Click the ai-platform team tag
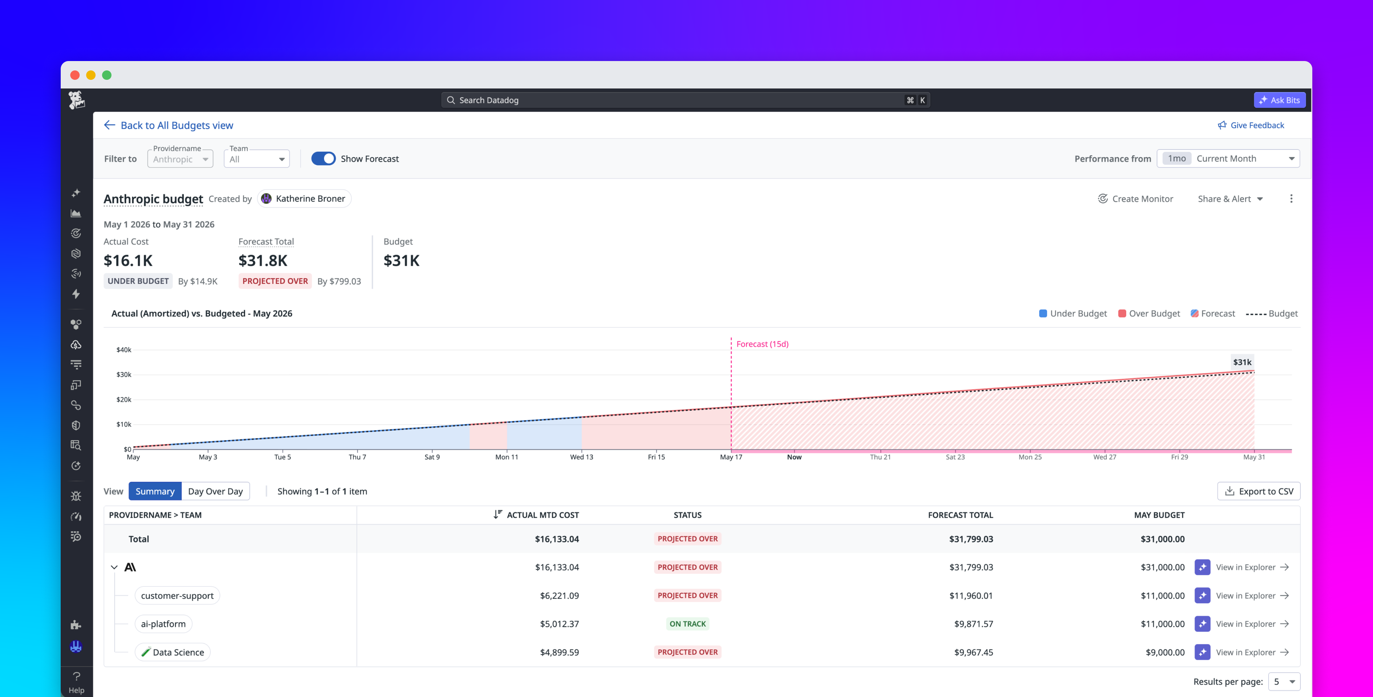Screen dimensions: 1373x697 tap(163, 623)
